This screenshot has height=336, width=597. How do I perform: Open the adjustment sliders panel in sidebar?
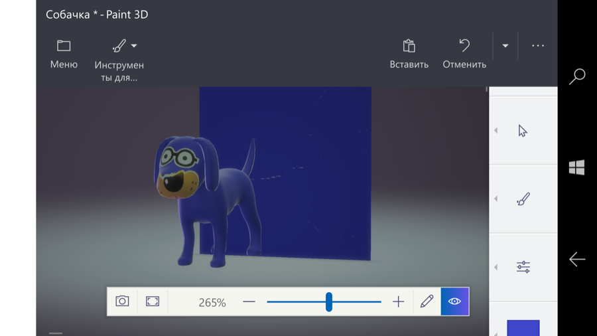[x=523, y=267]
